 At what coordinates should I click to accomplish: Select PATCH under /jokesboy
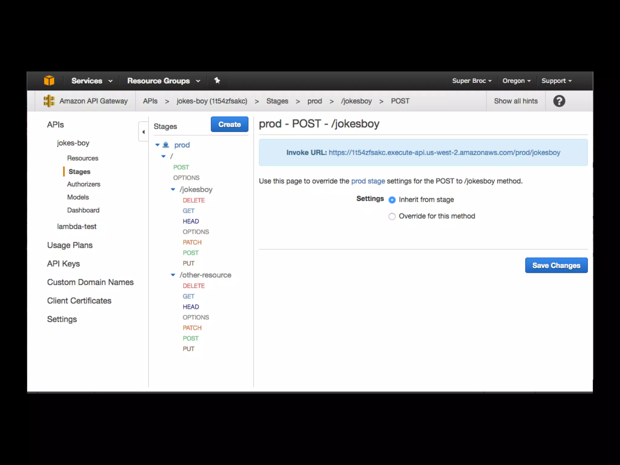pos(192,242)
